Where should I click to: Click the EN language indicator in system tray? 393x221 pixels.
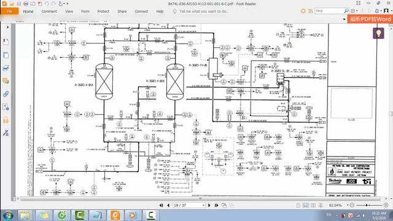(x=329, y=215)
